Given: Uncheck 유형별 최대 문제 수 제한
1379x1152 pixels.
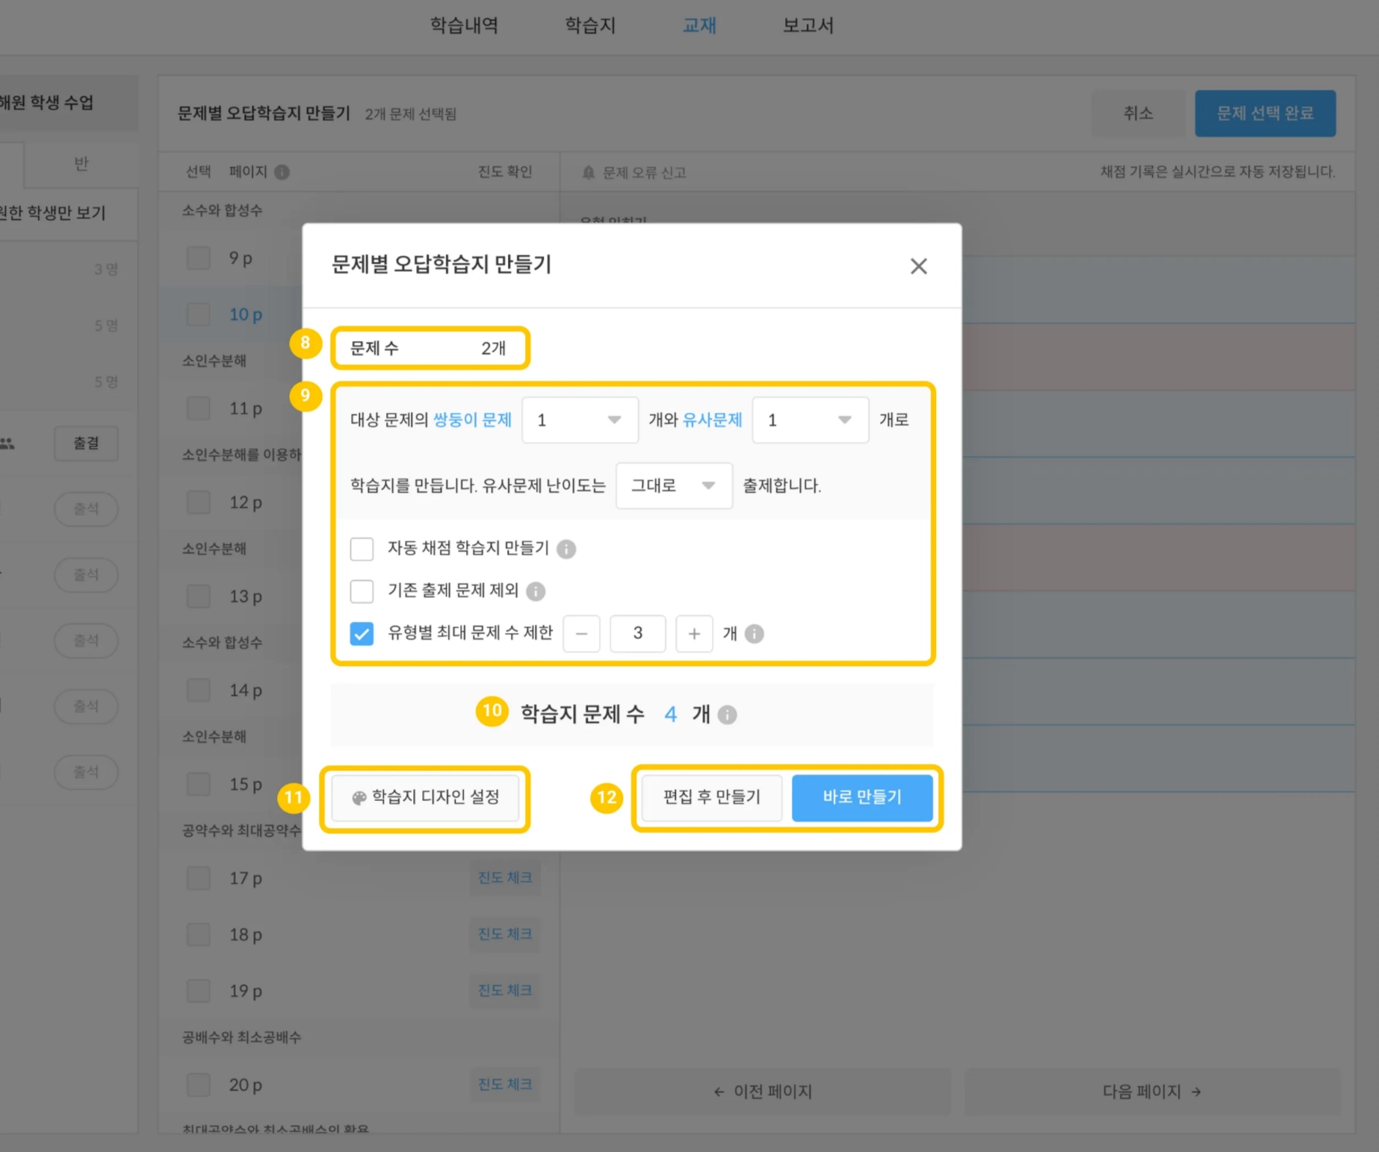Looking at the screenshot, I should [362, 634].
